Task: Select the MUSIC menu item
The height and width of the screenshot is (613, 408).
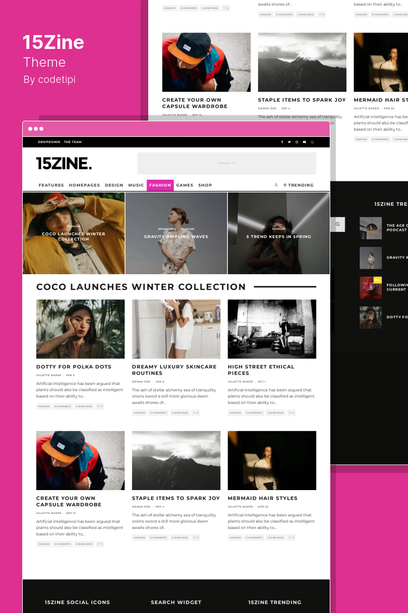Action: 136,185
